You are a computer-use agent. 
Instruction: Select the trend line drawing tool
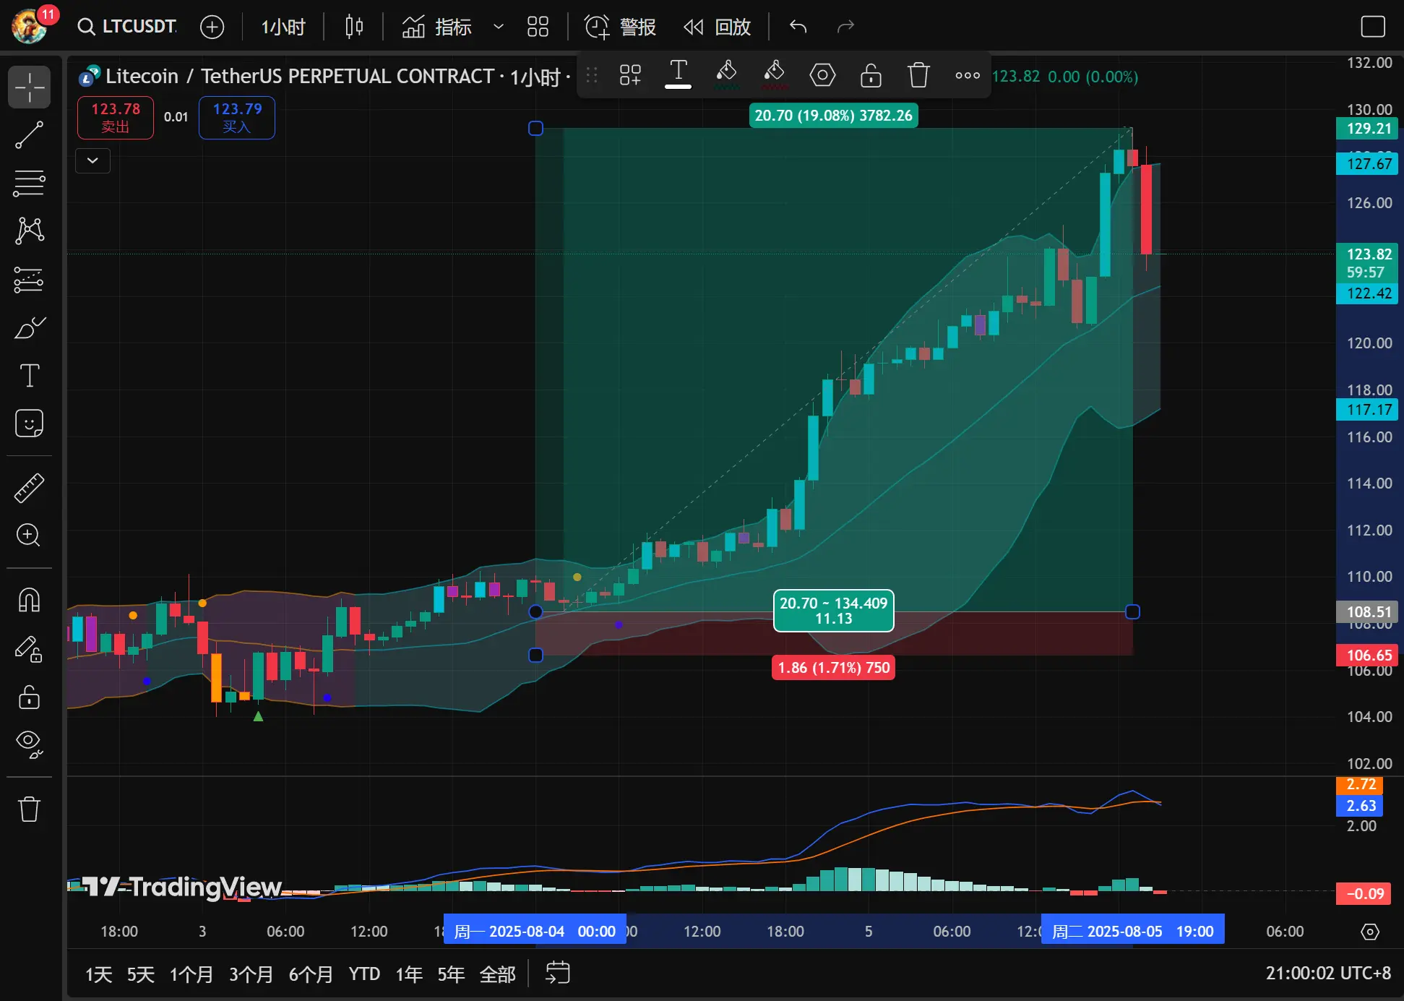pos(29,135)
